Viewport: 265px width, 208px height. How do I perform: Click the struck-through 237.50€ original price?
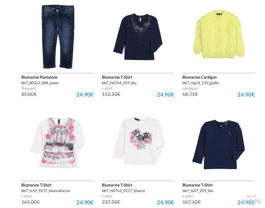(x=111, y=202)
